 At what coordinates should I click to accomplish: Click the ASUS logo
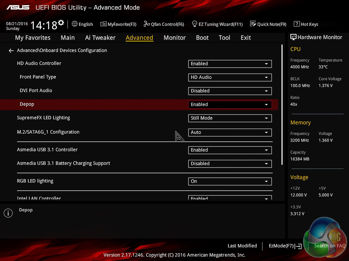(x=18, y=7)
